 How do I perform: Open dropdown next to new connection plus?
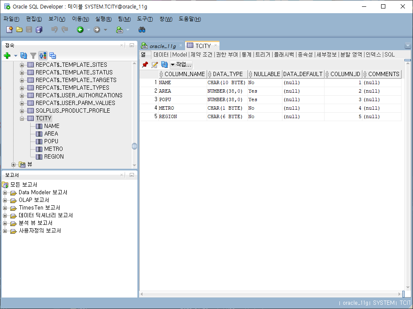(x=16, y=56)
